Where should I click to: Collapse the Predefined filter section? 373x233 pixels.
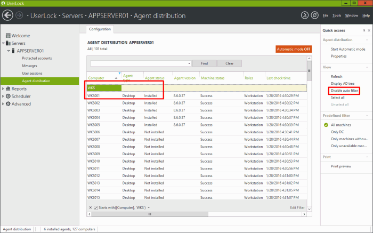pos(367,115)
